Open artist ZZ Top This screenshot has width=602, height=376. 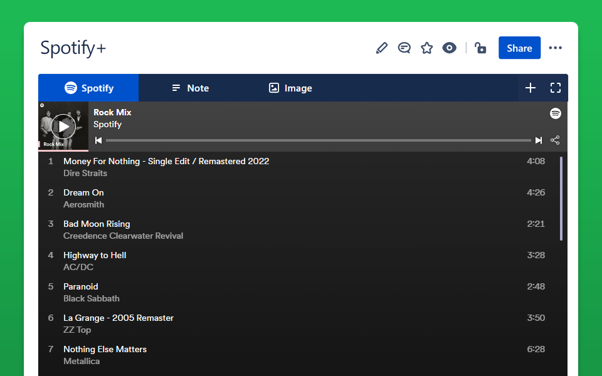77,330
